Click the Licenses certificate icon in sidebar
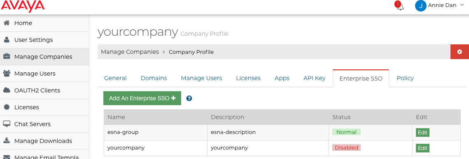Image resolution: width=469 pixels, height=159 pixels. pos(7,107)
